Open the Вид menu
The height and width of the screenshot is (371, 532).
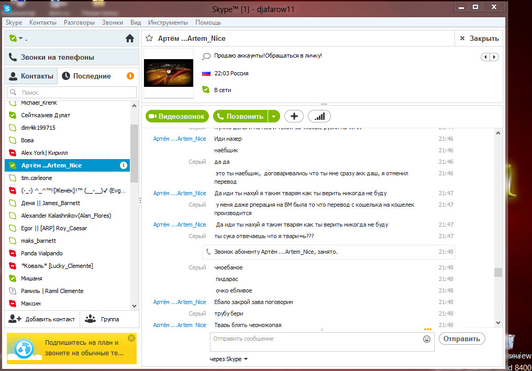point(136,23)
